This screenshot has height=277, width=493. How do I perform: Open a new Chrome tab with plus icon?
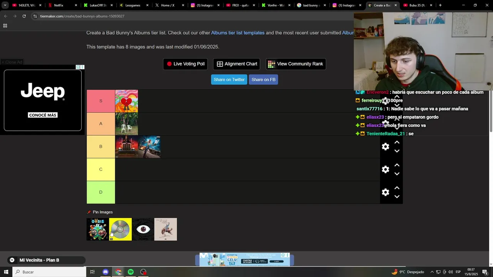tap(440, 5)
